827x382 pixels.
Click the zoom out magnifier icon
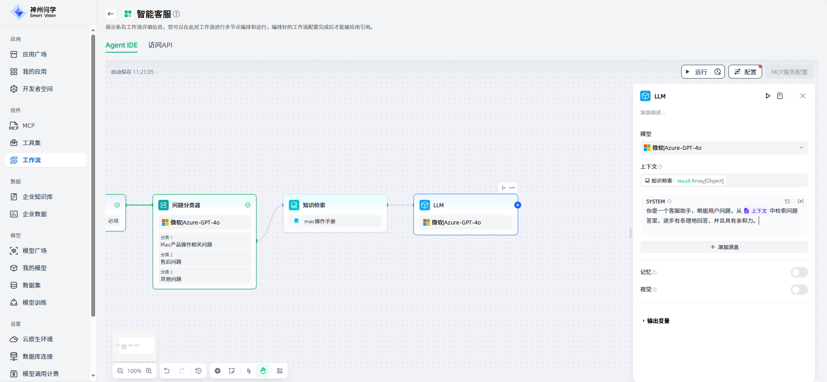click(120, 371)
